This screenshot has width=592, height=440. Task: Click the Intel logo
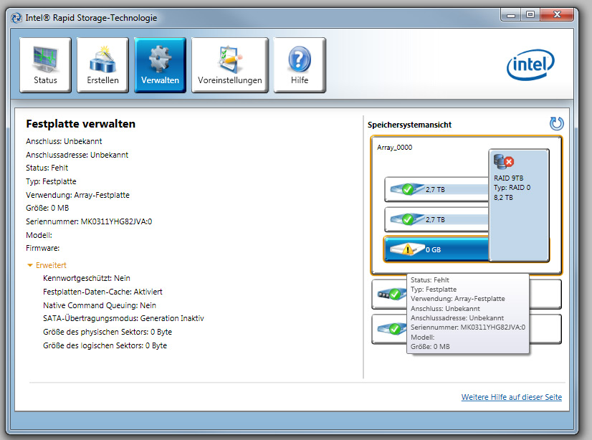530,65
